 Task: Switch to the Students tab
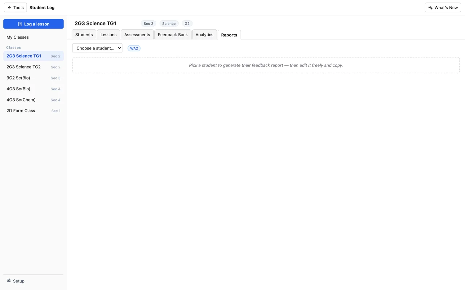click(84, 35)
